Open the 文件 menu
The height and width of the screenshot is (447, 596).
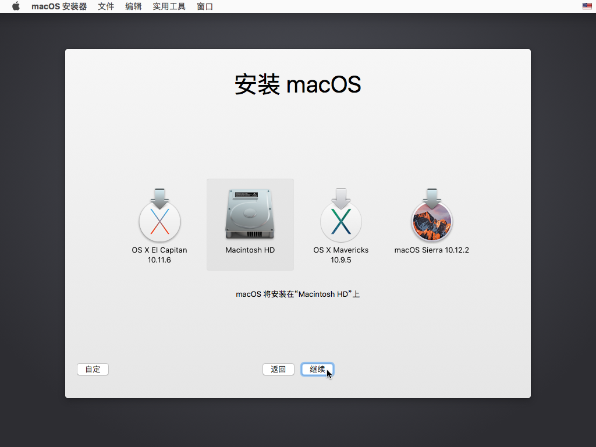pos(106,6)
